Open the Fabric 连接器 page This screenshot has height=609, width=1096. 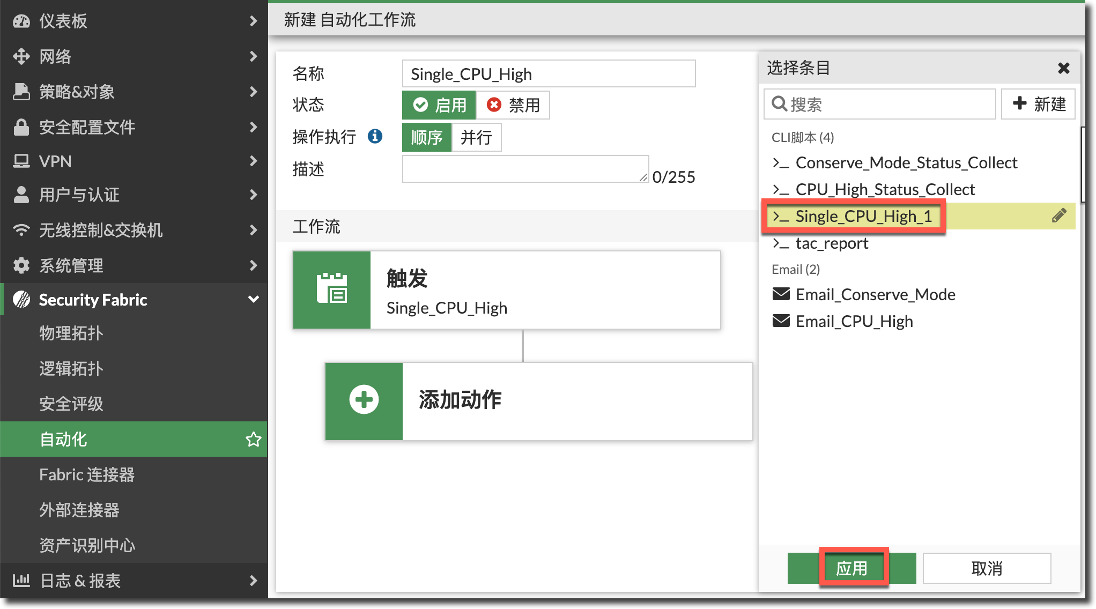87,475
